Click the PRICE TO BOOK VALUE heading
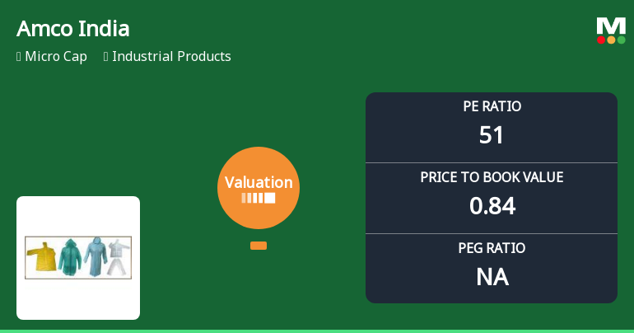Viewport: 634px width, 333px height. [492, 177]
